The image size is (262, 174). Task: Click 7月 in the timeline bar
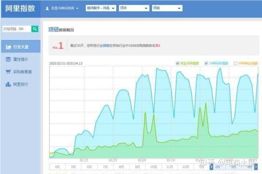click(x=105, y=167)
